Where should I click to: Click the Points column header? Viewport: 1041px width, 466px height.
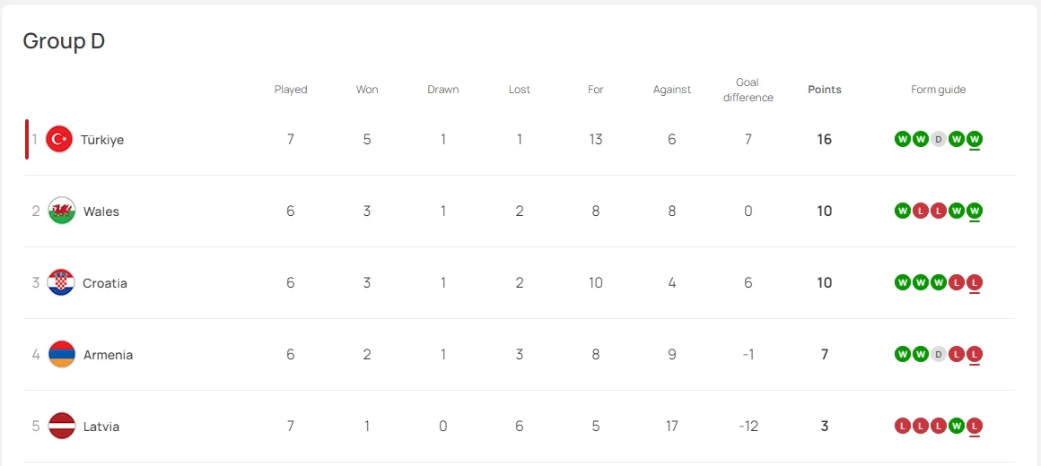(x=825, y=90)
